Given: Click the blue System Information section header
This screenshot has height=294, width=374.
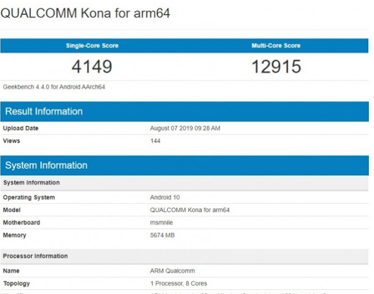Looking at the screenshot, I should tap(185, 165).
